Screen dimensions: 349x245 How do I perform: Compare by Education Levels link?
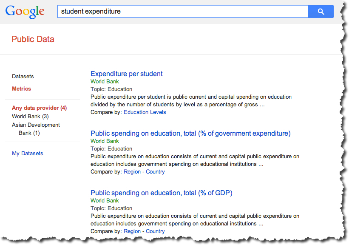coord(145,112)
